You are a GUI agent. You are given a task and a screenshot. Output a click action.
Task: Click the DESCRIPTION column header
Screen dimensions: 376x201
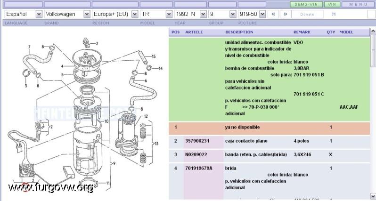click(x=239, y=32)
